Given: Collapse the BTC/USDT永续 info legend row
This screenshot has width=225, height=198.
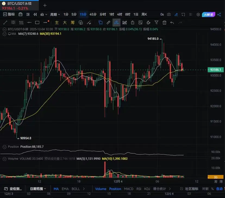Looking at the screenshot, I should (4, 29).
